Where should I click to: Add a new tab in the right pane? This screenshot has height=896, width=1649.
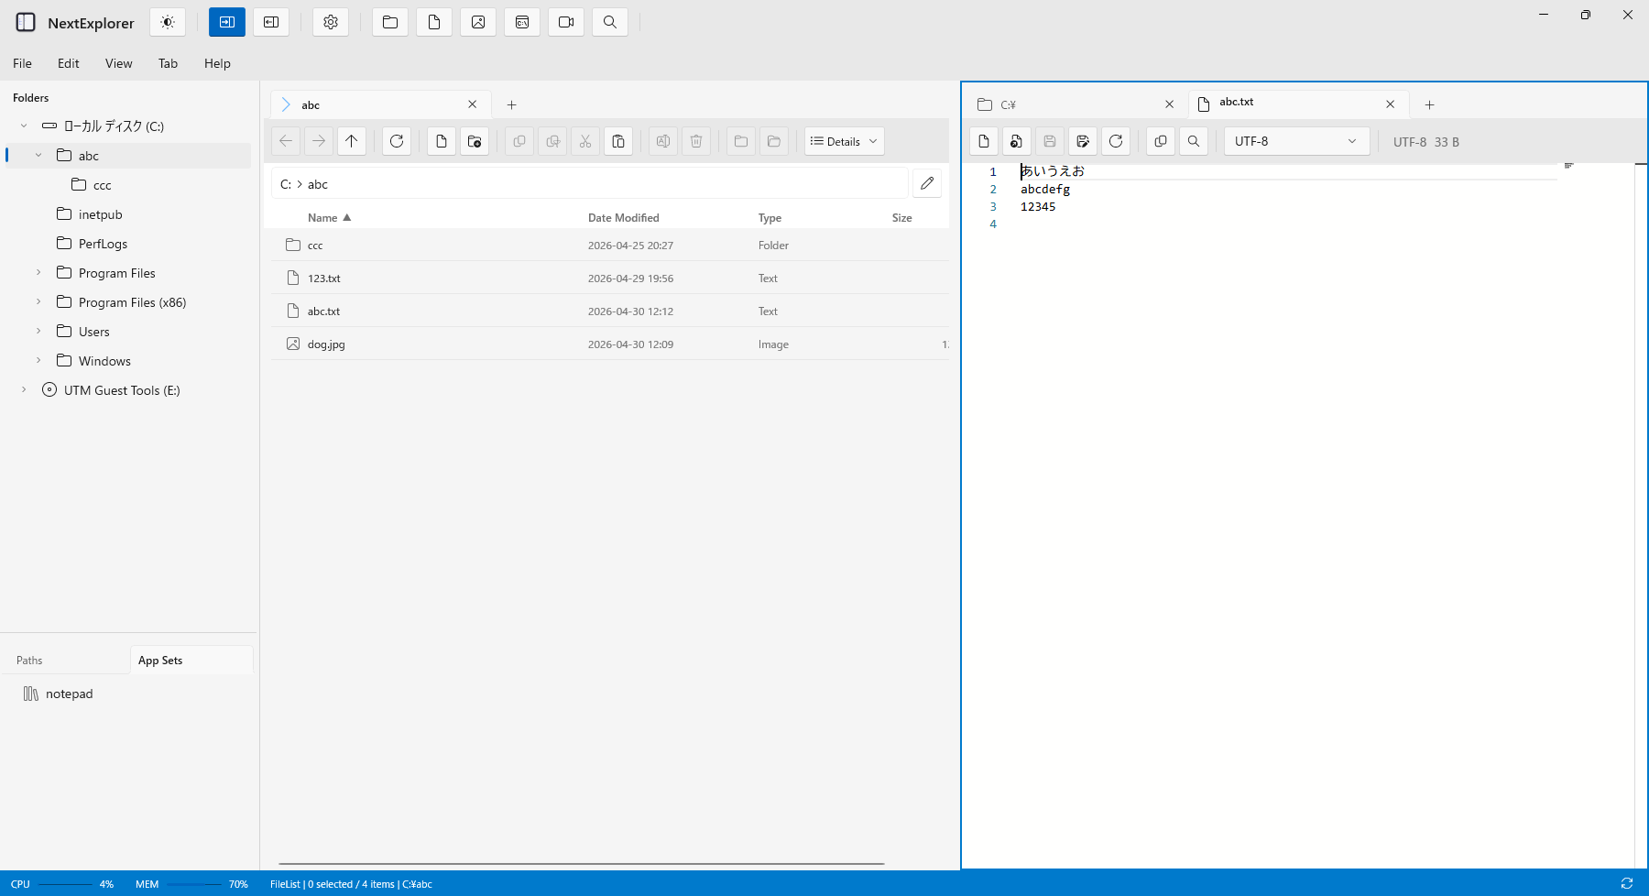click(1430, 104)
